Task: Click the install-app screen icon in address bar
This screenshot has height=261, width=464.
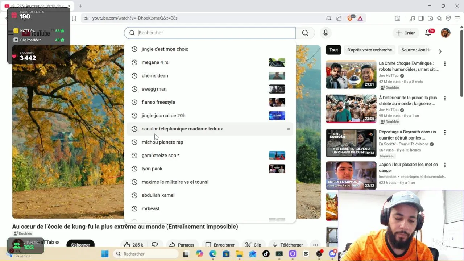Action: [x=329, y=18]
